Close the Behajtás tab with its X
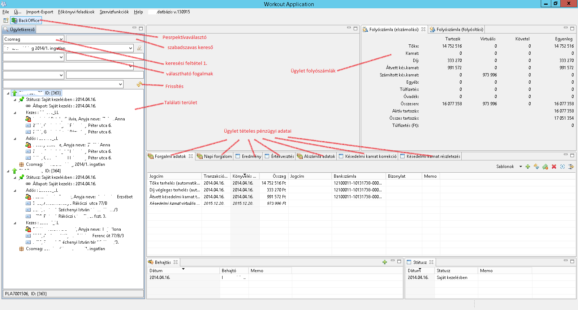 coord(176,262)
